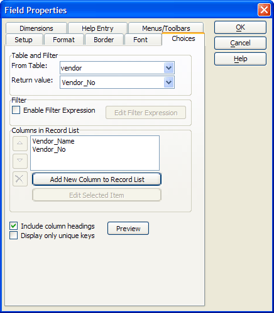Check Display only unique keys
Viewport: 274px width, 313px height.
14,236
